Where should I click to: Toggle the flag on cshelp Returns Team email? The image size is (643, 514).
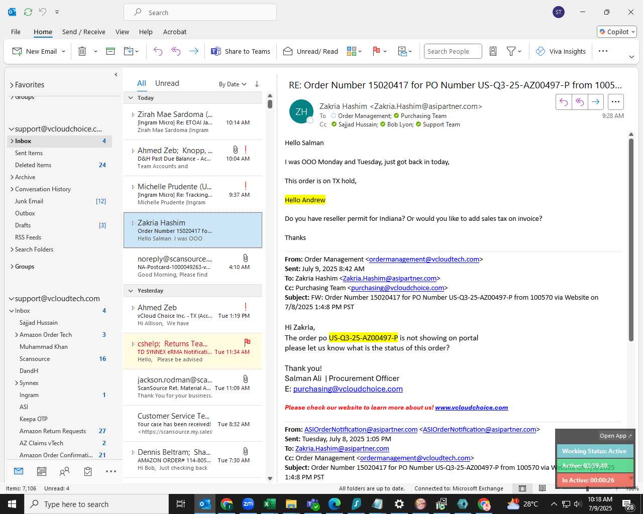247,342
